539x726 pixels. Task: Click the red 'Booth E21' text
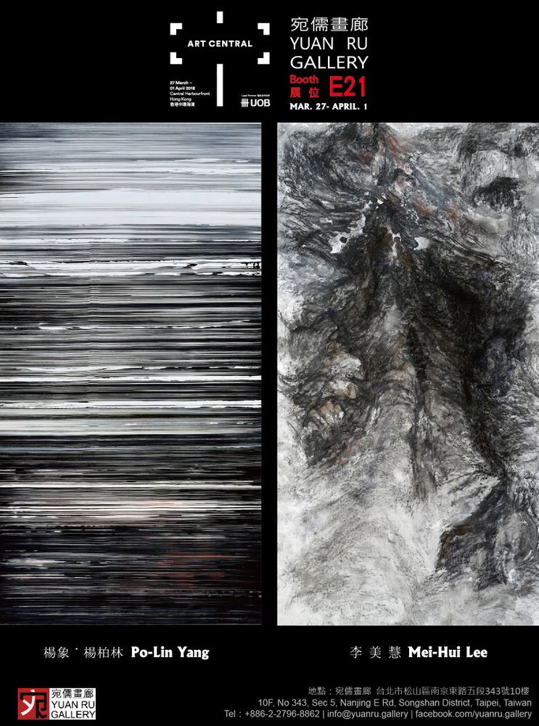328,86
